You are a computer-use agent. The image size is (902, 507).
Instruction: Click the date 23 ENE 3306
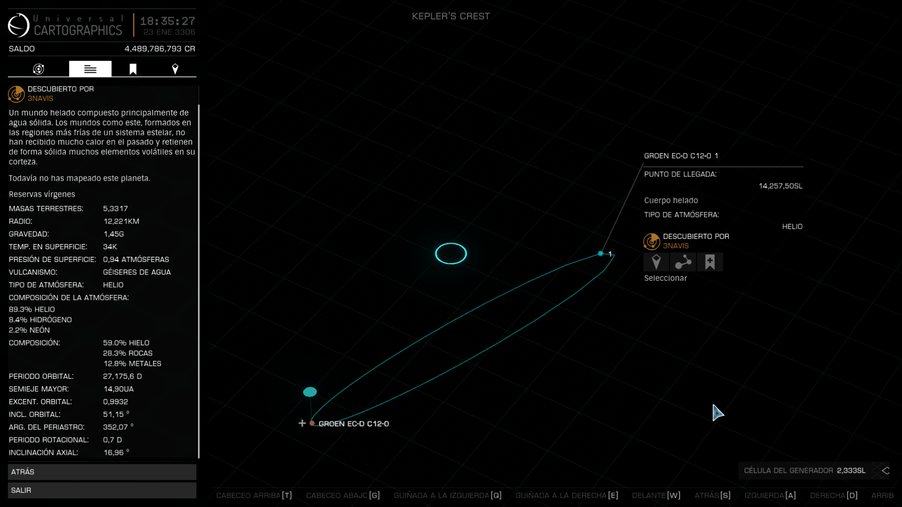(170, 32)
